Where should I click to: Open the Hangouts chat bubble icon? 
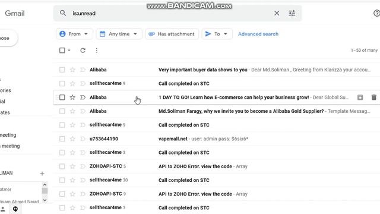tap(15, 209)
